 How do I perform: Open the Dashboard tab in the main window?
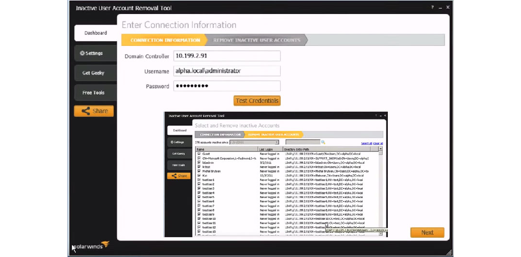point(96,33)
